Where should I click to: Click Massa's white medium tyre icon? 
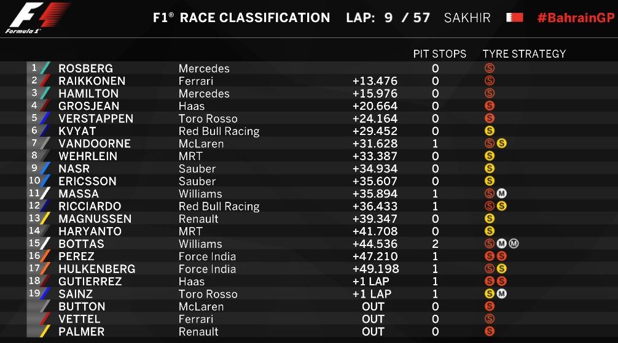501,193
